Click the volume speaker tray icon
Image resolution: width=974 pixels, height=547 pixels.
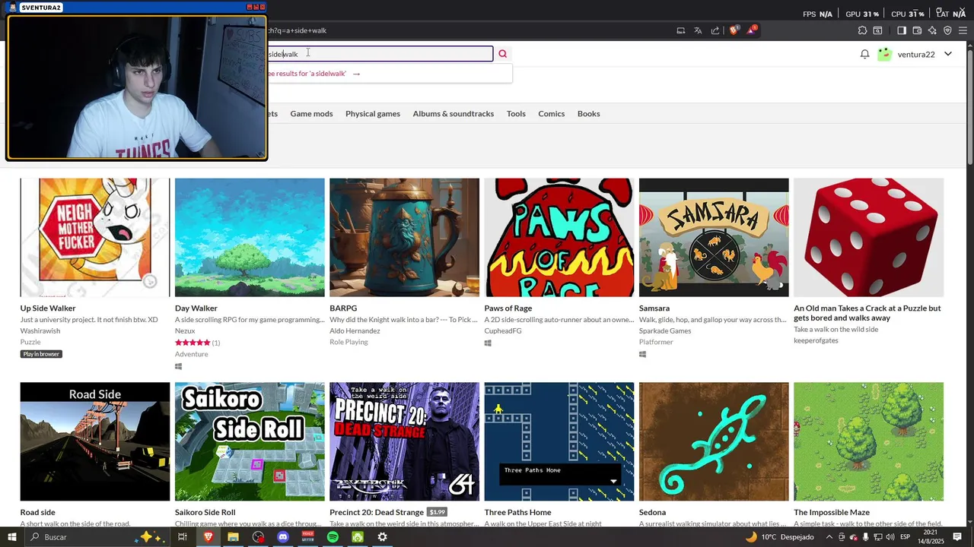(x=890, y=537)
